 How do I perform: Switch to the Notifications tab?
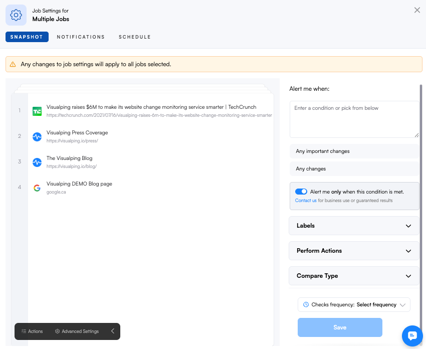[81, 37]
